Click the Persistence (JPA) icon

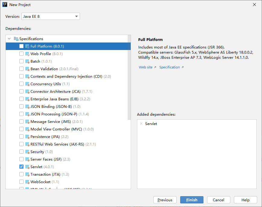27,136
